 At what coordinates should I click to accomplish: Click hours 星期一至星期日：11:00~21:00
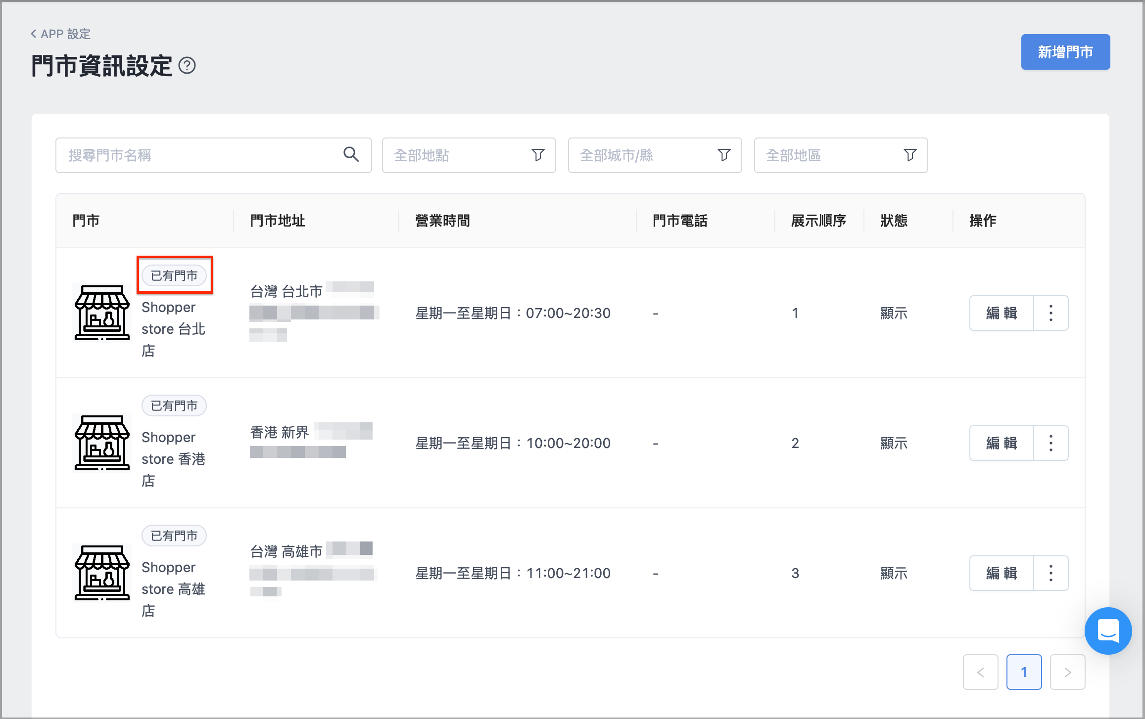(x=513, y=573)
